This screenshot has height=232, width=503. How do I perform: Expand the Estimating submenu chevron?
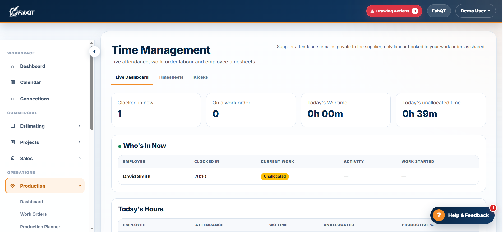coord(80,126)
